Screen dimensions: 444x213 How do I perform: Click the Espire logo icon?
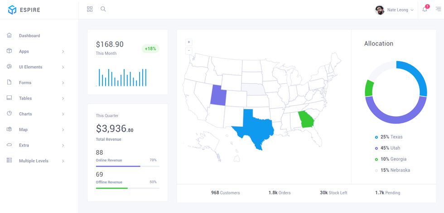[x=12, y=10]
